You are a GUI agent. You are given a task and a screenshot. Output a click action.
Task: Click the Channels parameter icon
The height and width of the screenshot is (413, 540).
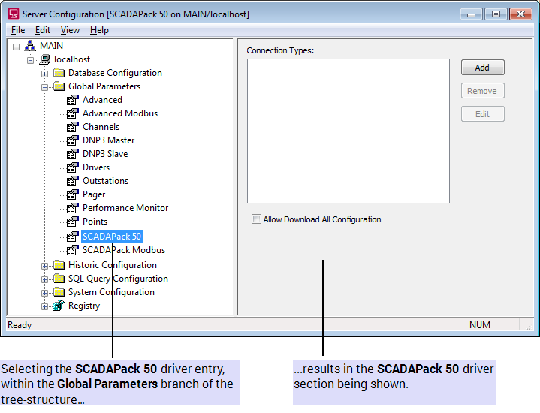click(x=73, y=127)
